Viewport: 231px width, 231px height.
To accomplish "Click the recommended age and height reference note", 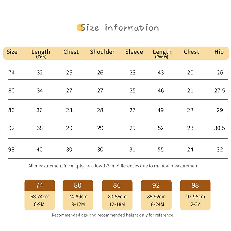I will [x=113, y=215].
